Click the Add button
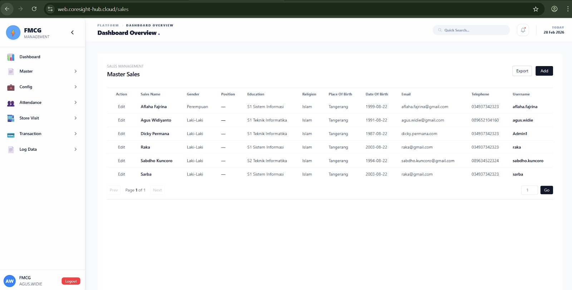The height and width of the screenshot is (290, 572). (x=544, y=71)
